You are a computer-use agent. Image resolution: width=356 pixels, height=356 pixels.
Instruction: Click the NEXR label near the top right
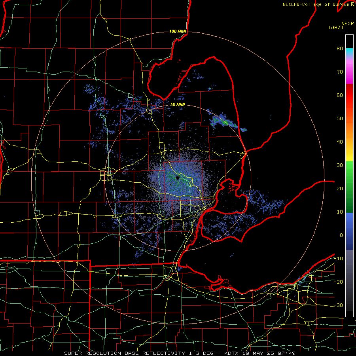coord(348,24)
